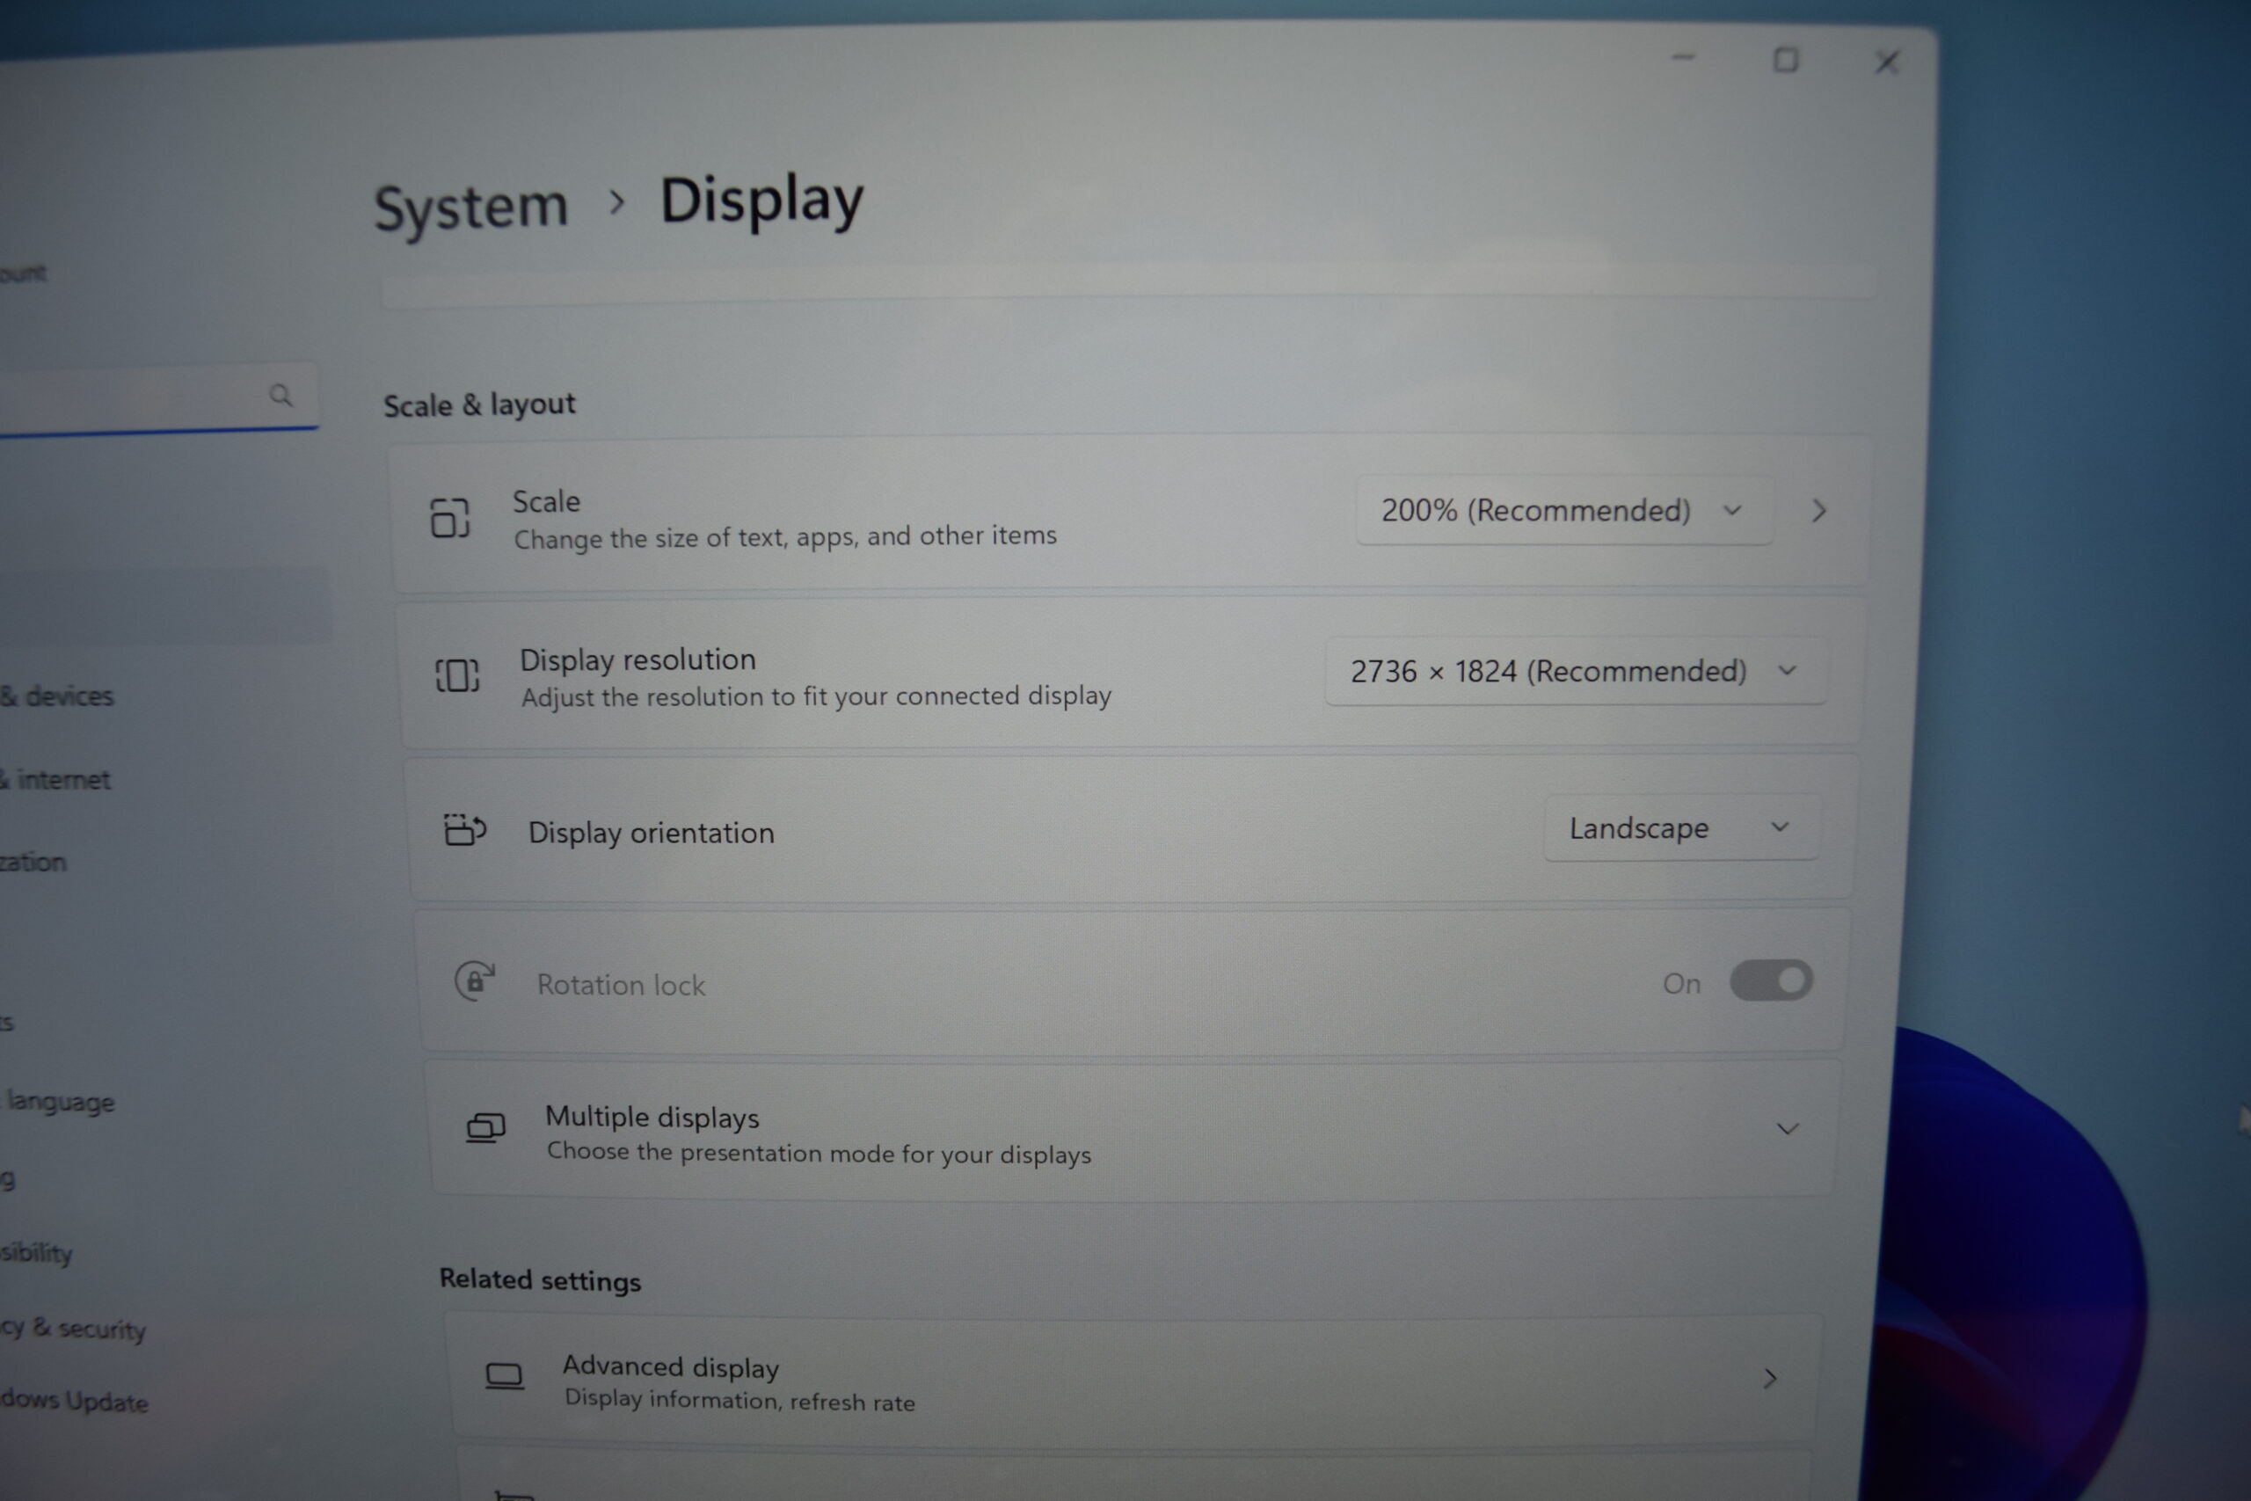
Task: Select the Windows Update sidebar item
Action: click(x=75, y=1402)
